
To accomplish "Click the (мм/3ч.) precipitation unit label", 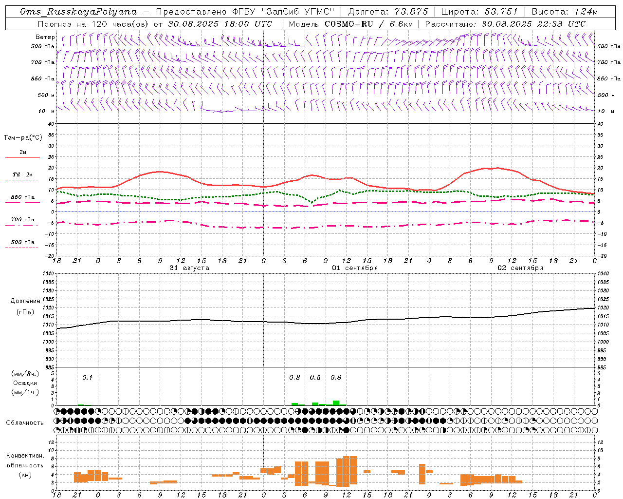I will point(25,374).
